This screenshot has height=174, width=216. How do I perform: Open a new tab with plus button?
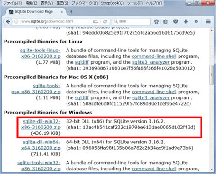pyautogui.click(x=71, y=12)
